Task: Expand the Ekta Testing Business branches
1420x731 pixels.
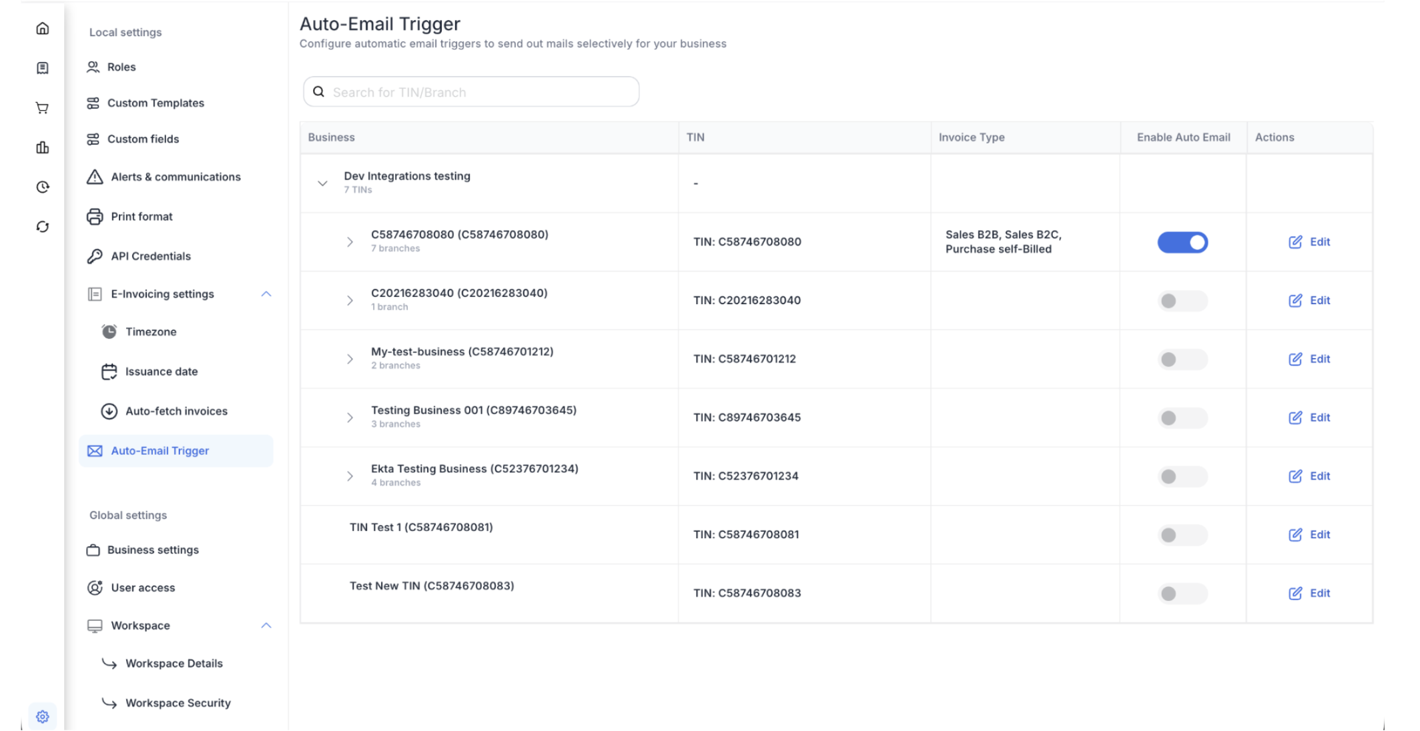Action: click(350, 476)
